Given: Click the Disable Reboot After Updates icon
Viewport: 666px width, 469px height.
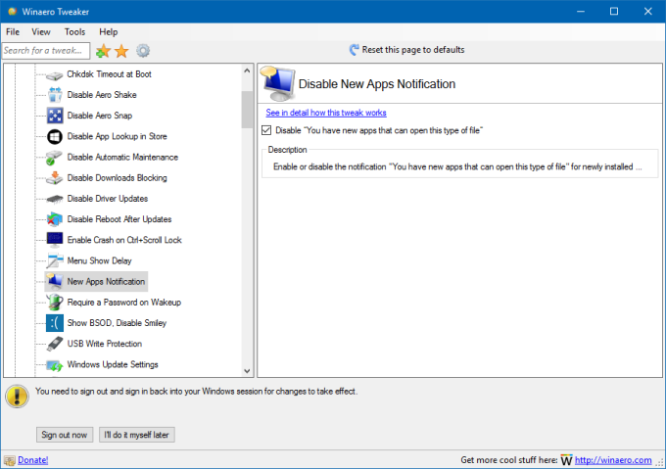Looking at the screenshot, I should (x=55, y=219).
